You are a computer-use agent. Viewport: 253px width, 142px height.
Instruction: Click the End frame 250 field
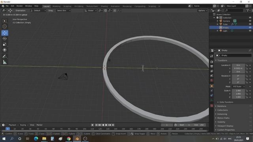click(199, 125)
